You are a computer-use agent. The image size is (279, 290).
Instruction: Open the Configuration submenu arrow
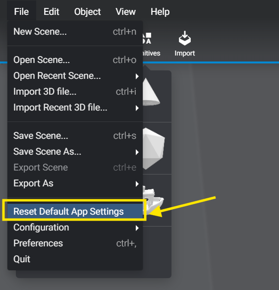click(x=137, y=228)
